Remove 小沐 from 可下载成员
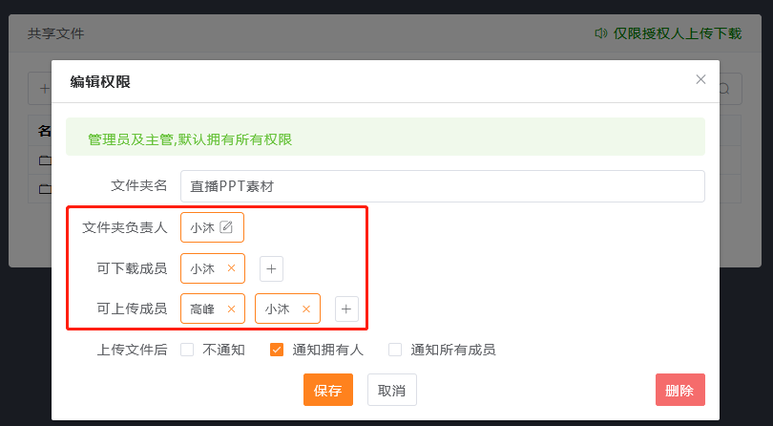The width and height of the screenshot is (773, 426). 231,268
